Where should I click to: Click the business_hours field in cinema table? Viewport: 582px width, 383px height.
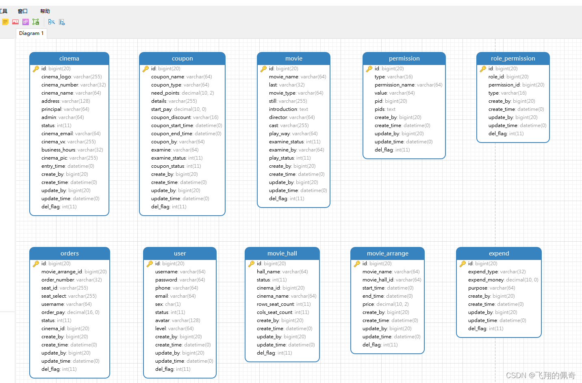(x=72, y=150)
